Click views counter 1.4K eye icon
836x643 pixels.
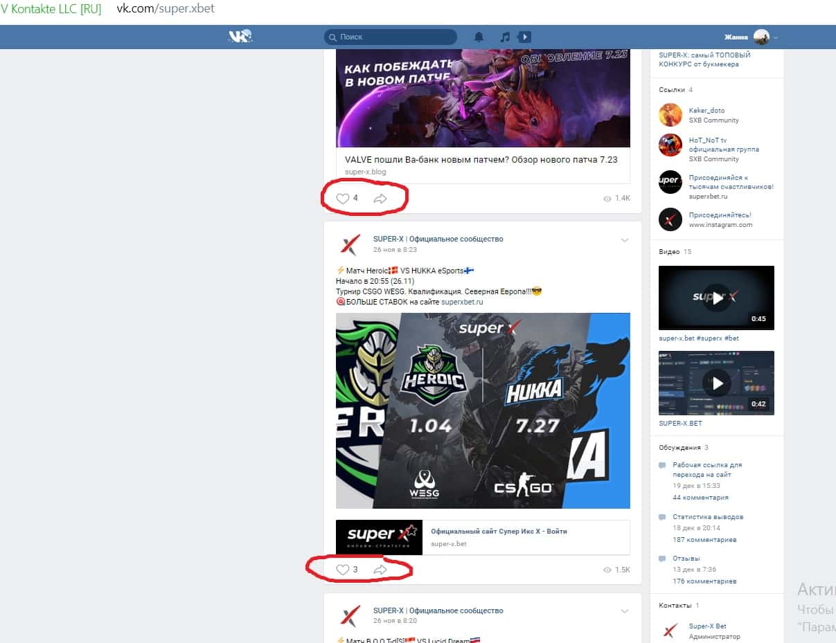pyautogui.click(x=607, y=199)
